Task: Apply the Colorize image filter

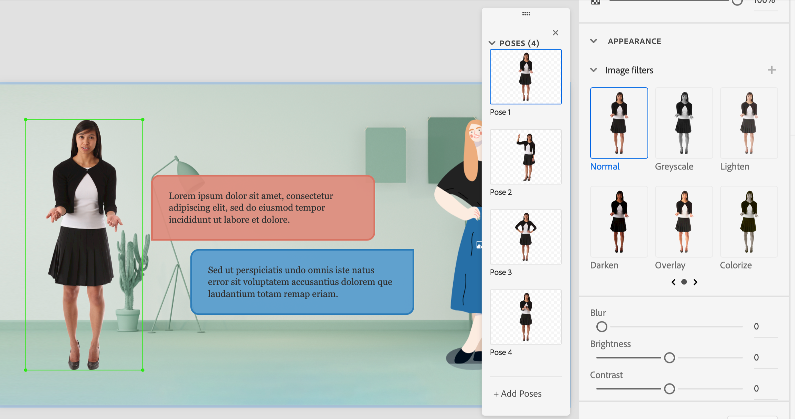Action: coord(748,222)
